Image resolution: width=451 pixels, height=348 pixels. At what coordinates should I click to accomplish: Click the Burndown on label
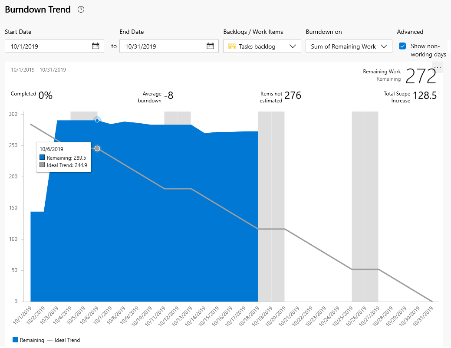[x=324, y=32]
